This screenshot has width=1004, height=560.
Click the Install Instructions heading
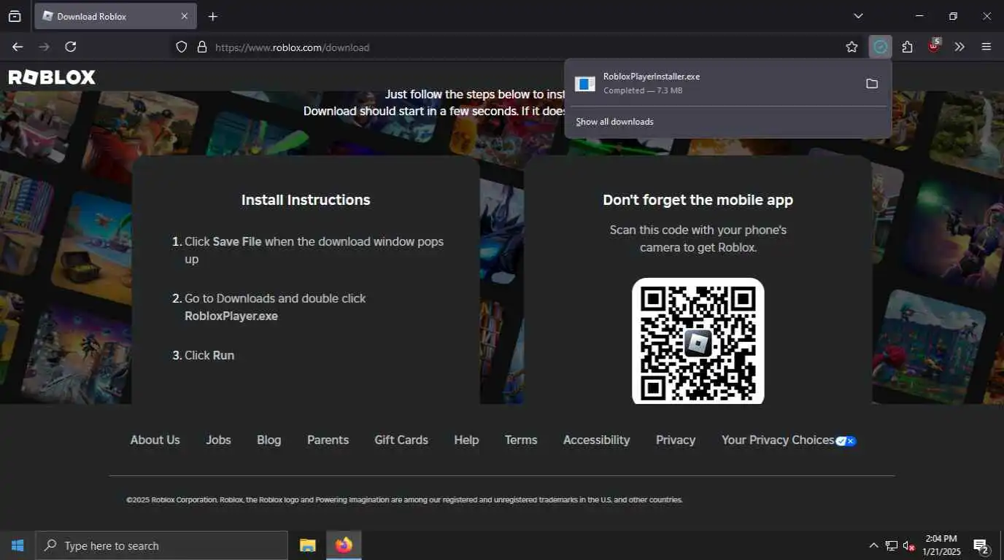tap(306, 200)
